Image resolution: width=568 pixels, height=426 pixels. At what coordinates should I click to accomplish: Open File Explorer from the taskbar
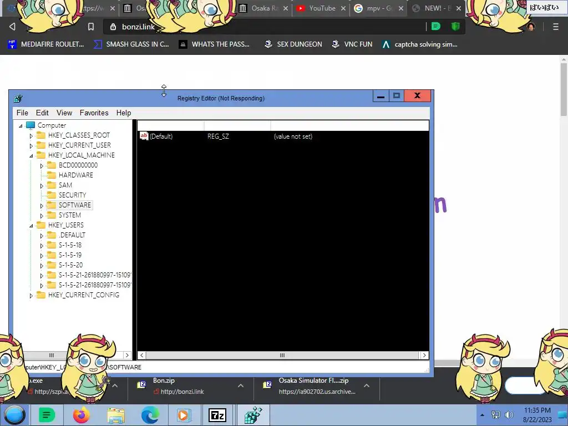[115, 415]
